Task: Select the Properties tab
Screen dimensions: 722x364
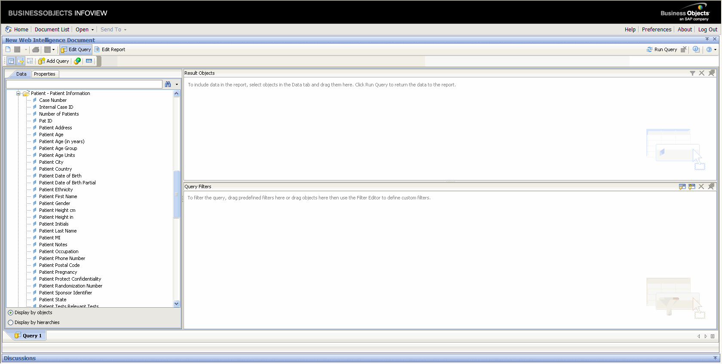Action: click(x=45, y=74)
